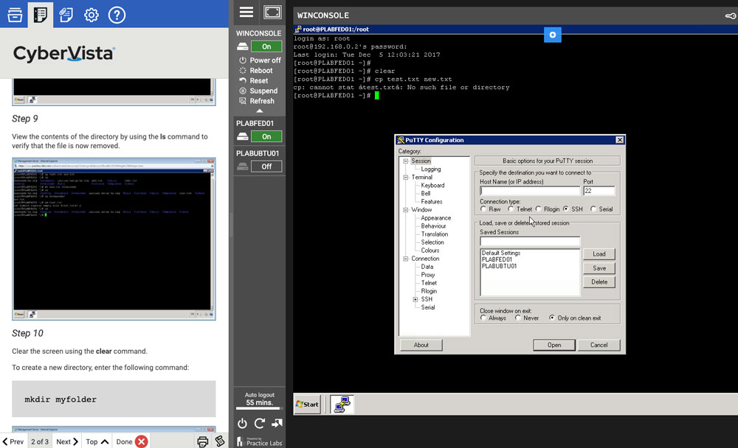Click the PuTTY taskbar icon
Image resolution: width=738 pixels, height=448 pixels.
click(342, 405)
